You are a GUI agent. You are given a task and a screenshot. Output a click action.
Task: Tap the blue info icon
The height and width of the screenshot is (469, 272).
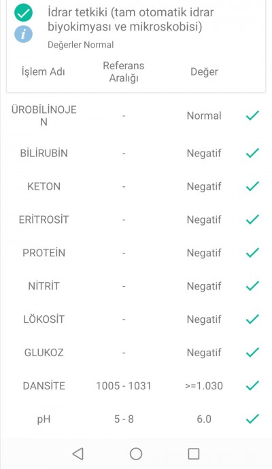point(23,33)
